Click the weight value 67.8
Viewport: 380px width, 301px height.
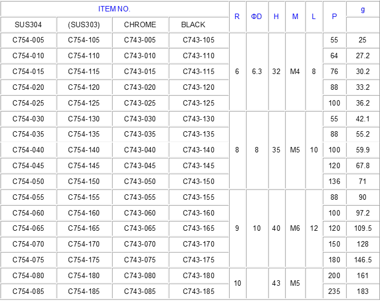click(363, 166)
